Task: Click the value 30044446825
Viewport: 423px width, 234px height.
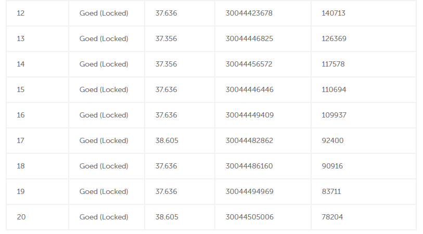Action: pyautogui.click(x=249, y=39)
